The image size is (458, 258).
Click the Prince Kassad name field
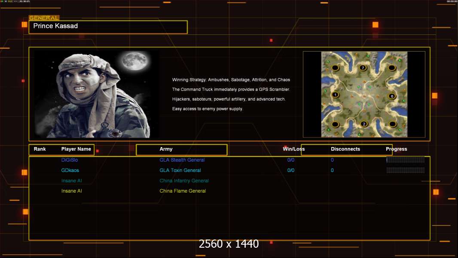[x=108, y=27]
